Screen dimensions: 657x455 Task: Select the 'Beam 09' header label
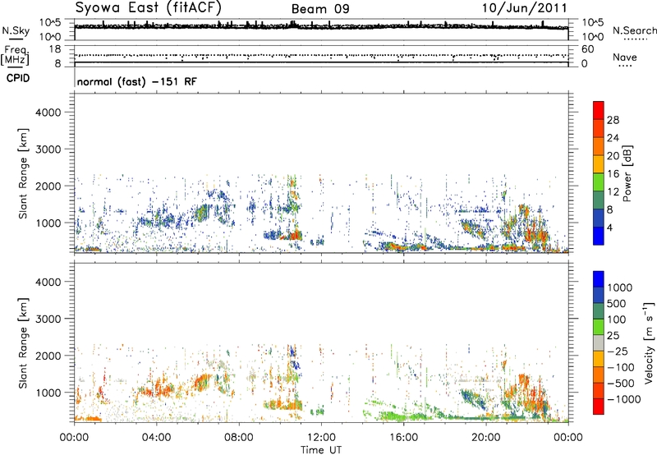pyautogui.click(x=320, y=9)
